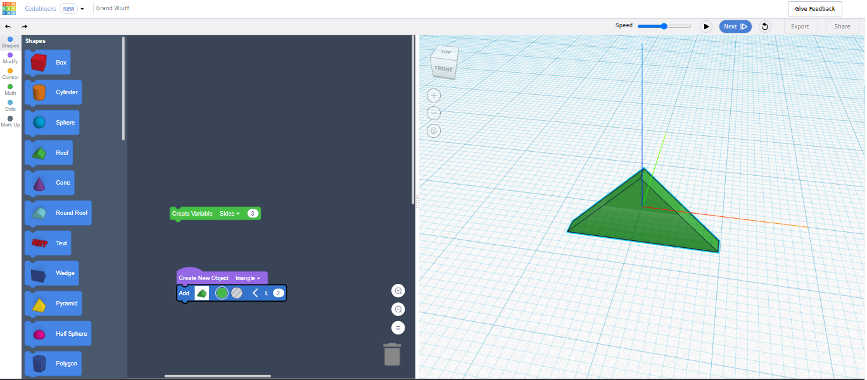
Task: Zoom out the blocks workspace
Action: tap(398, 309)
